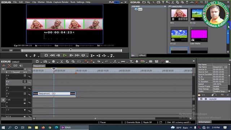Click the Search magnifier icon in bin toolbar

[148, 3]
